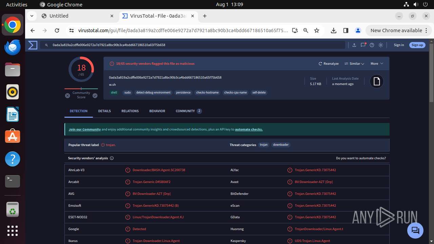Switch to the Untitled tab

78,16
